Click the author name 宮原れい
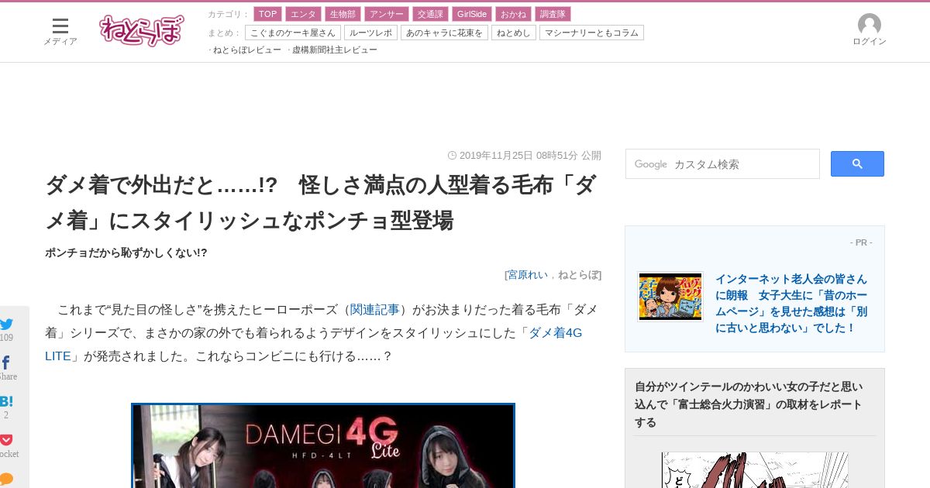The width and height of the screenshot is (930, 488). (528, 274)
